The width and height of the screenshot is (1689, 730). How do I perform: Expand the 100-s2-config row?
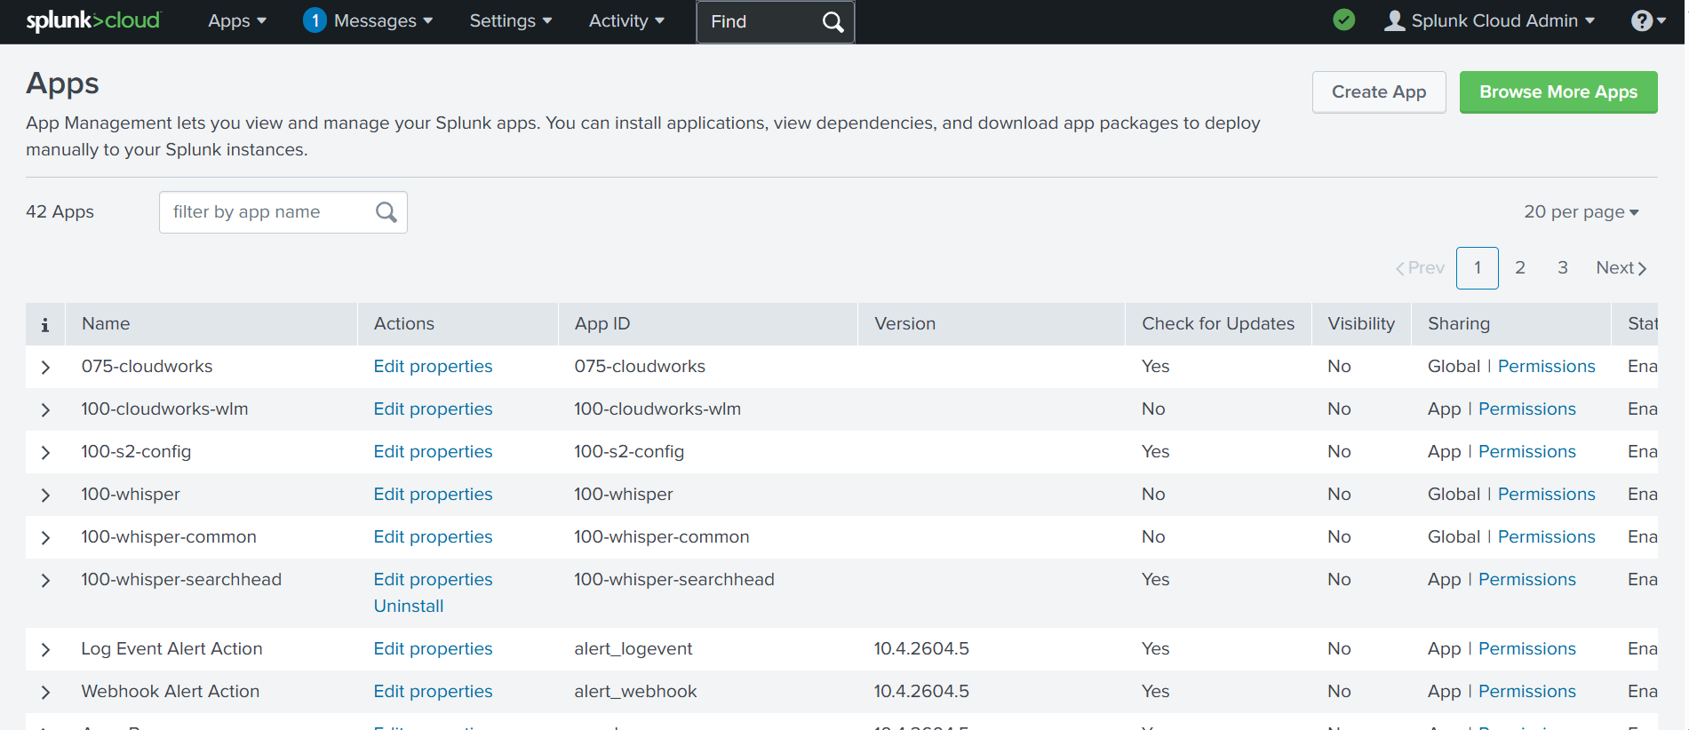coord(45,452)
